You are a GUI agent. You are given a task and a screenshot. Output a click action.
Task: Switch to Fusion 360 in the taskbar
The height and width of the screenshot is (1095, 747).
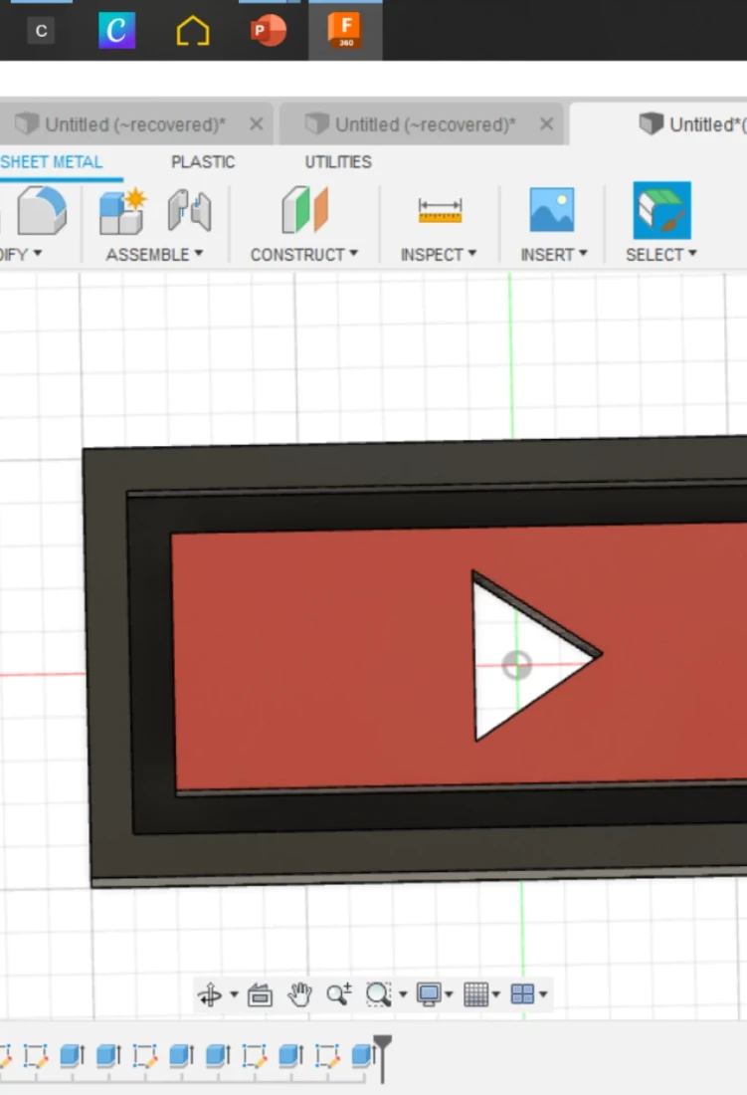click(344, 31)
